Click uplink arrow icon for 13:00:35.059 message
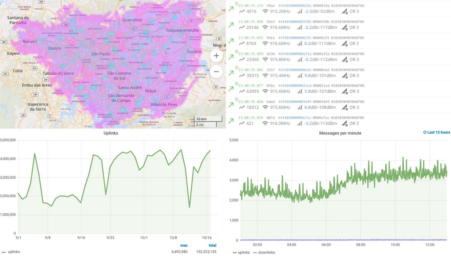The image size is (451, 256). [231, 121]
